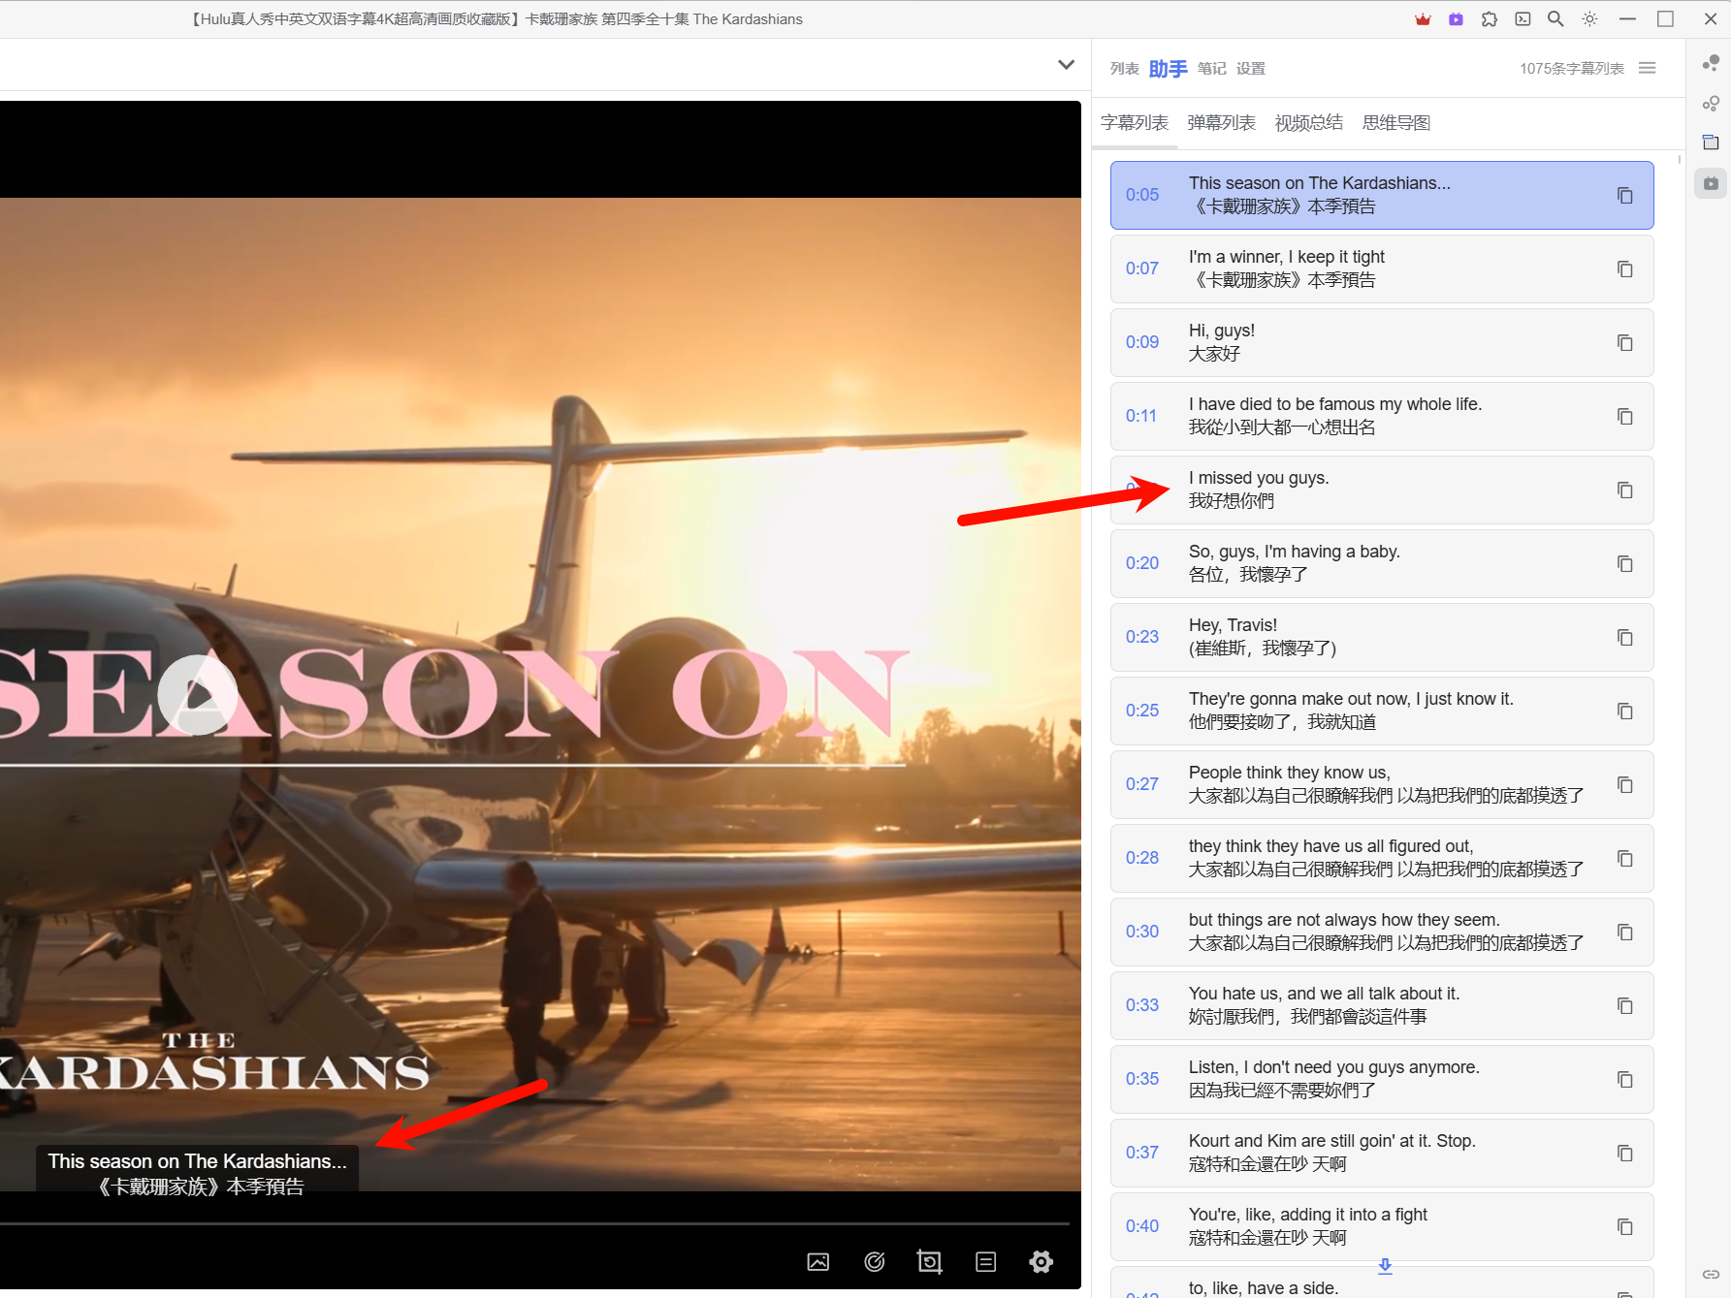This screenshot has width=1731, height=1298.
Task: Copy the 'Hey, Travis!' subtitle
Action: tap(1625, 638)
